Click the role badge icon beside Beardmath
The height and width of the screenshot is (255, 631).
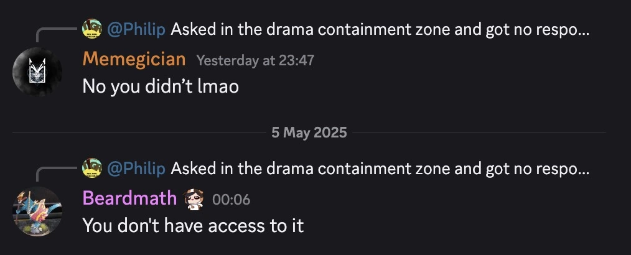(x=194, y=199)
